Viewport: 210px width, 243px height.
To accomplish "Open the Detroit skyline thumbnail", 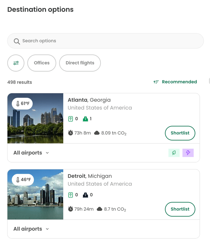I will click(x=35, y=200).
